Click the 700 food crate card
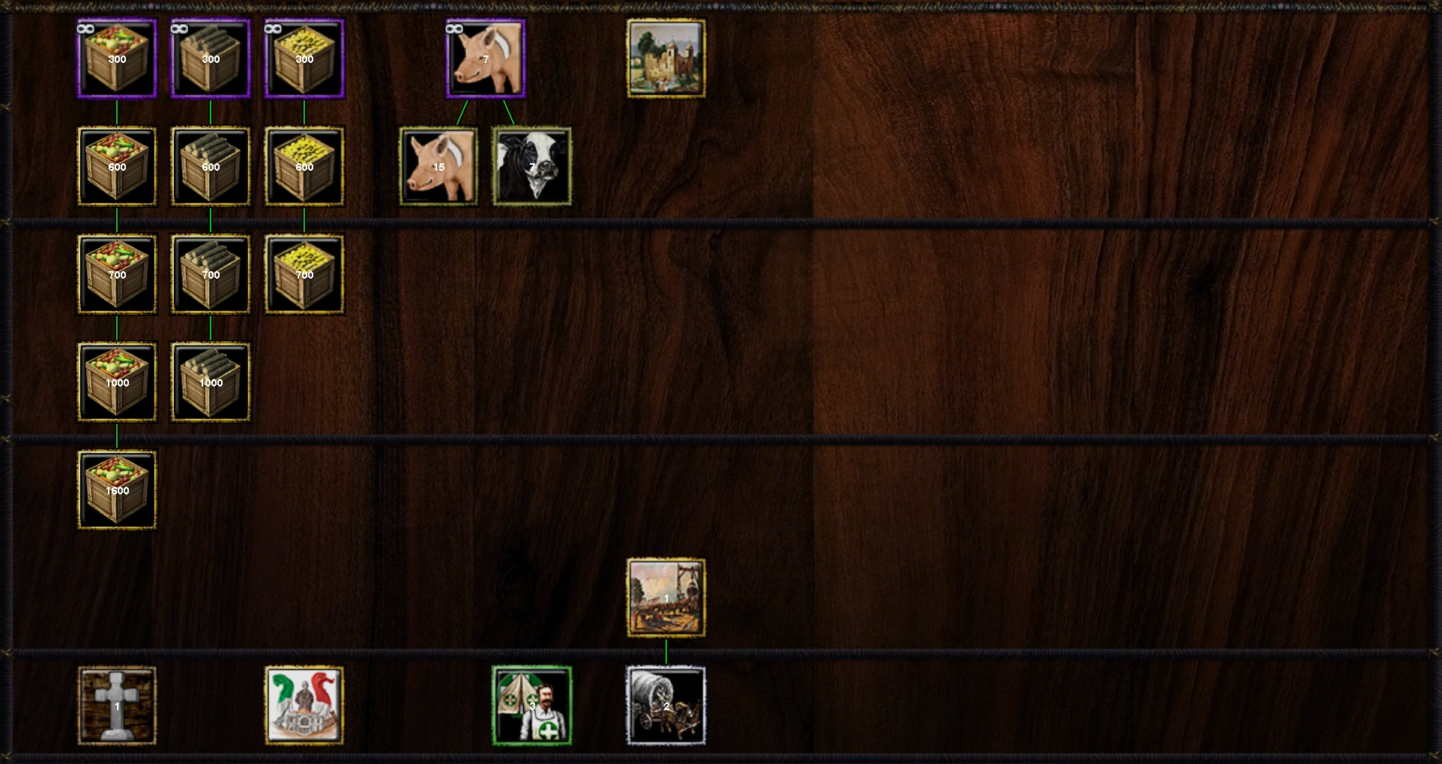The height and width of the screenshot is (764, 1442). pos(117,274)
